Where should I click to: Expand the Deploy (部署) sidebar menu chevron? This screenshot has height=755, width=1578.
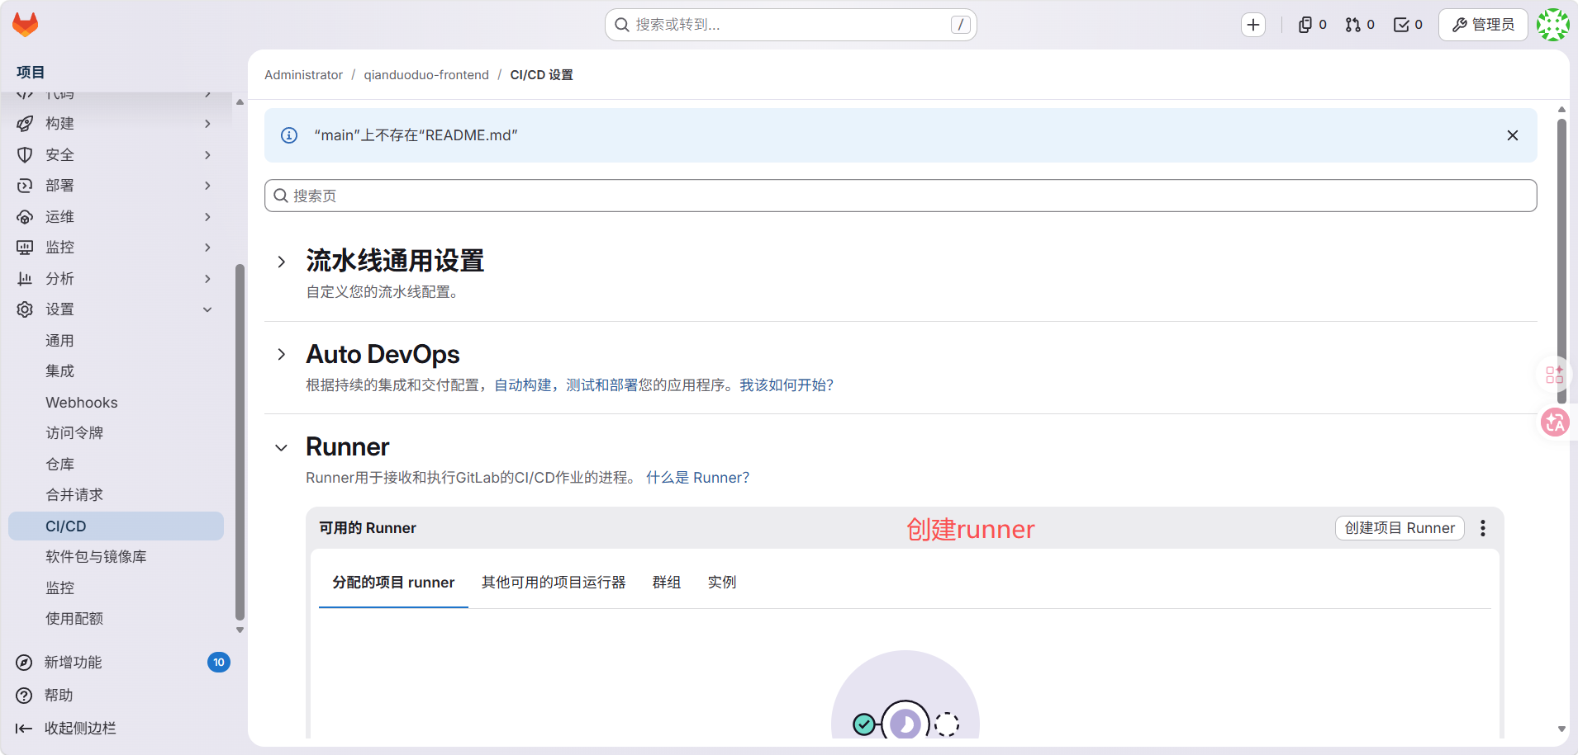pos(207,186)
